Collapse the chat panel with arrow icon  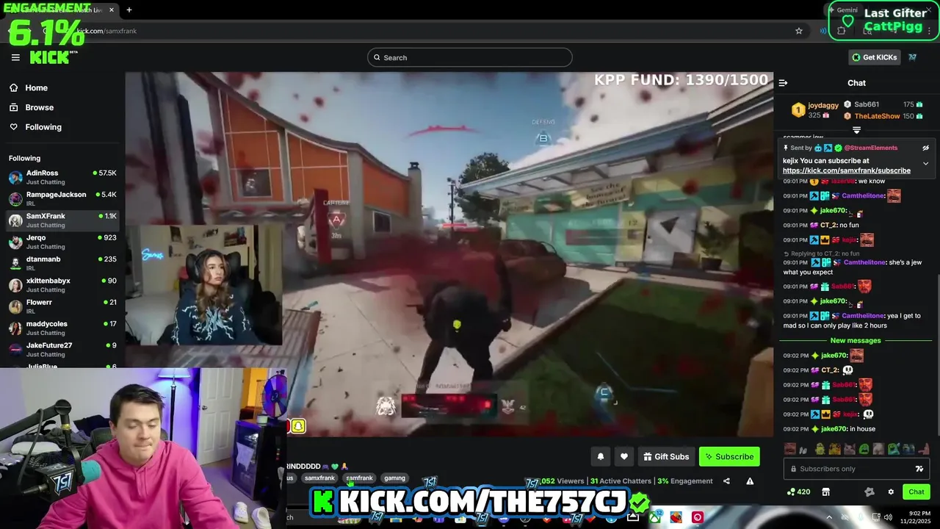783,83
